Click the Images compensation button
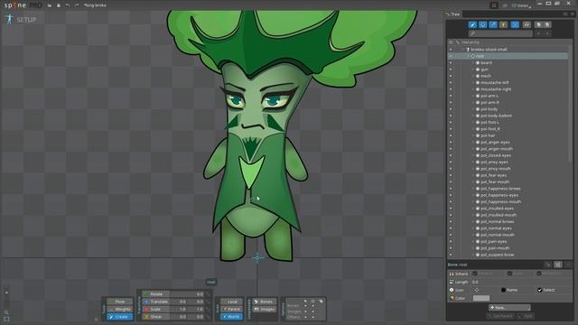The image size is (578, 325). coord(265,309)
